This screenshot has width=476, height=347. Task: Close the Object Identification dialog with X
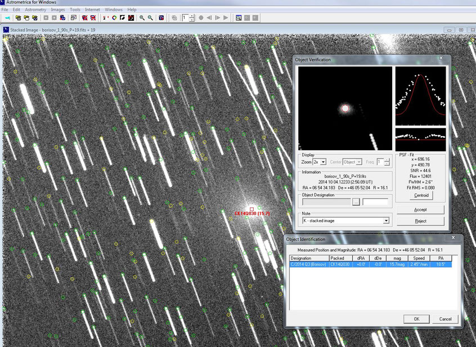(x=453, y=237)
